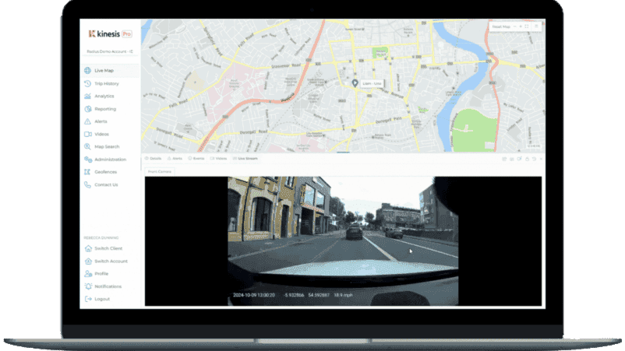
Task: Click the vehicle location pin on map
Action: tap(355, 82)
